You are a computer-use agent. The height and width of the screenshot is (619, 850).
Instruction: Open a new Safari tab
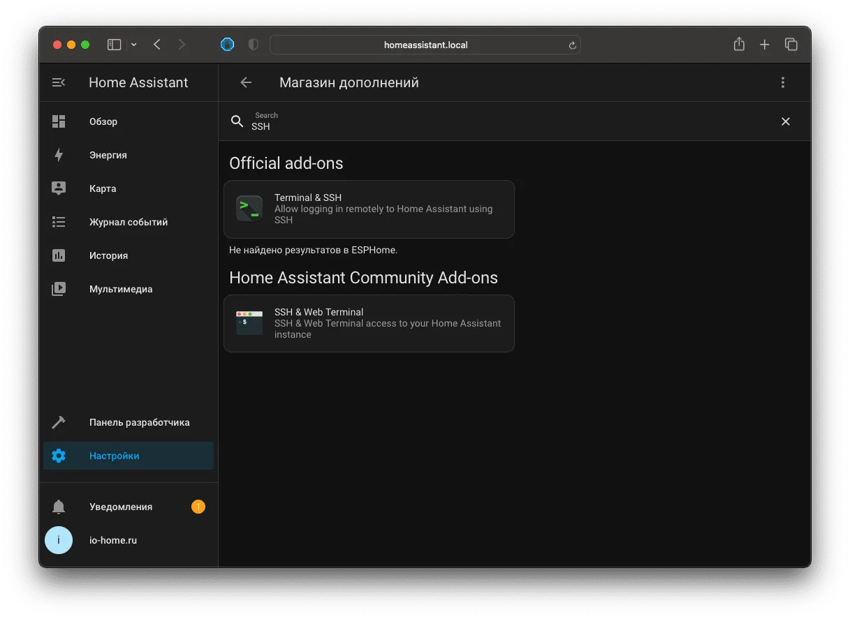765,45
